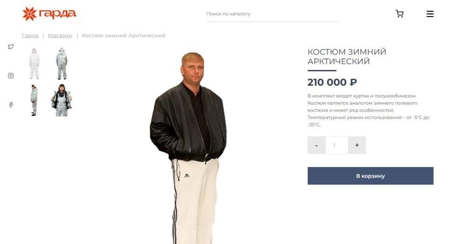Image resolution: width=467 pixels, height=244 pixels.
Task: Go to Гарда breadcrumb link
Action: pyautogui.click(x=30, y=36)
